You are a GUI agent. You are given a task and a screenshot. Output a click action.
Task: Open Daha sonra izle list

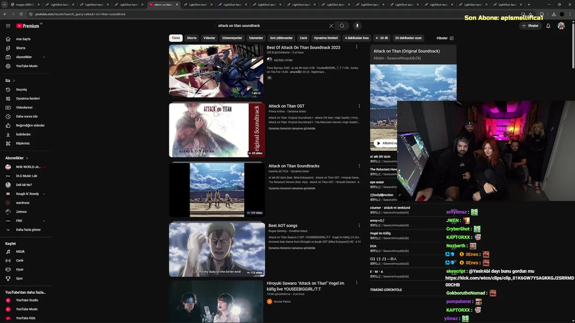click(27, 116)
